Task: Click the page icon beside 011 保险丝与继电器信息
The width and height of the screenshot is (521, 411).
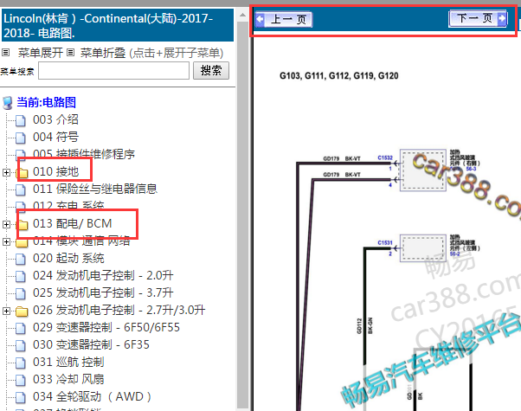Action: click(x=21, y=189)
